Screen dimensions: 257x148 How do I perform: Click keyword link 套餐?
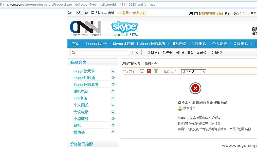[x=190, y=53]
